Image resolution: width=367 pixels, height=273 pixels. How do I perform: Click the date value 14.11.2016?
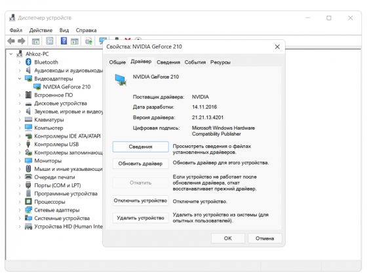point(204,107)
